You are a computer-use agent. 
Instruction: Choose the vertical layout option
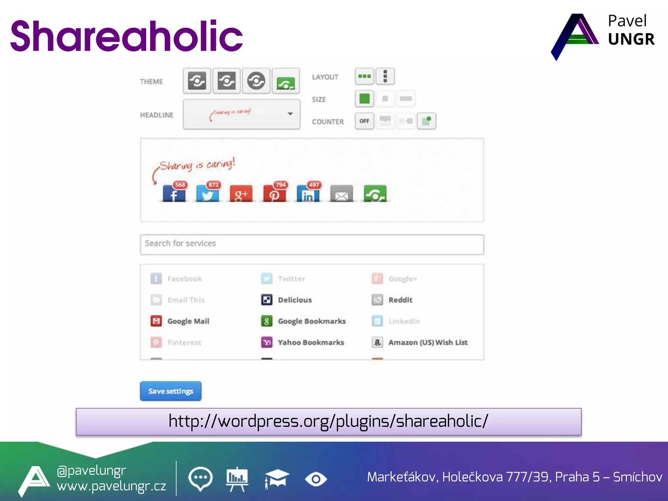tap(385, 76)
